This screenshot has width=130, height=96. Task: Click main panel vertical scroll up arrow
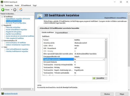(x=129, y=14)
